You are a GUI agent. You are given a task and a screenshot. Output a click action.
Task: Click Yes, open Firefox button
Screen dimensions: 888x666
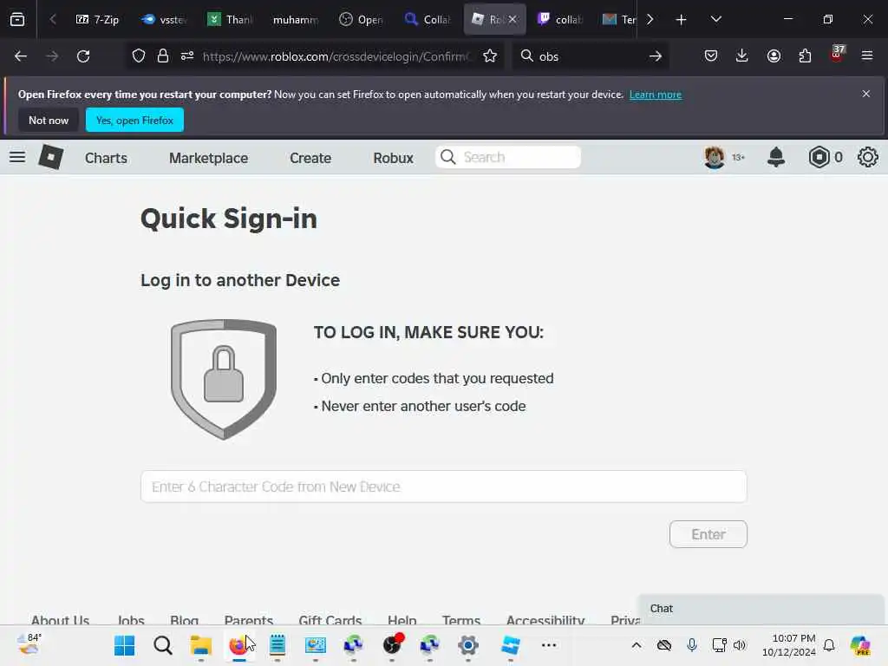pyautogui.click(x=134, y=120)
